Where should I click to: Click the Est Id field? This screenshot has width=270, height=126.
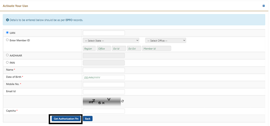click(x=119, y=48)
